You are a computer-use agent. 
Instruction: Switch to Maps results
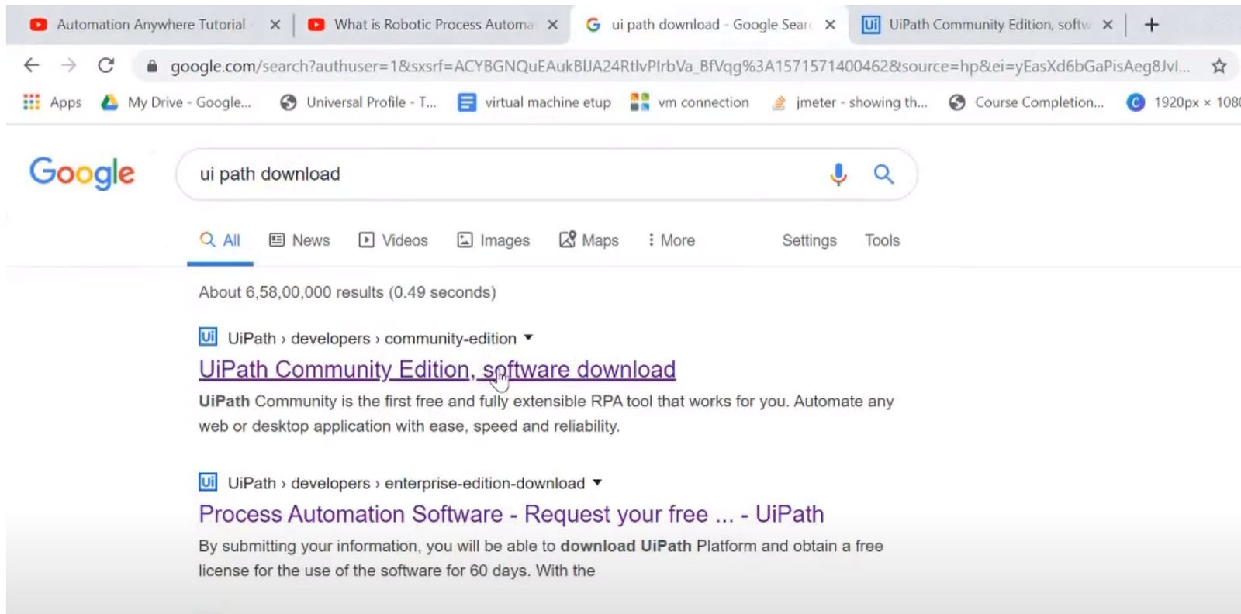coord(589,240)
